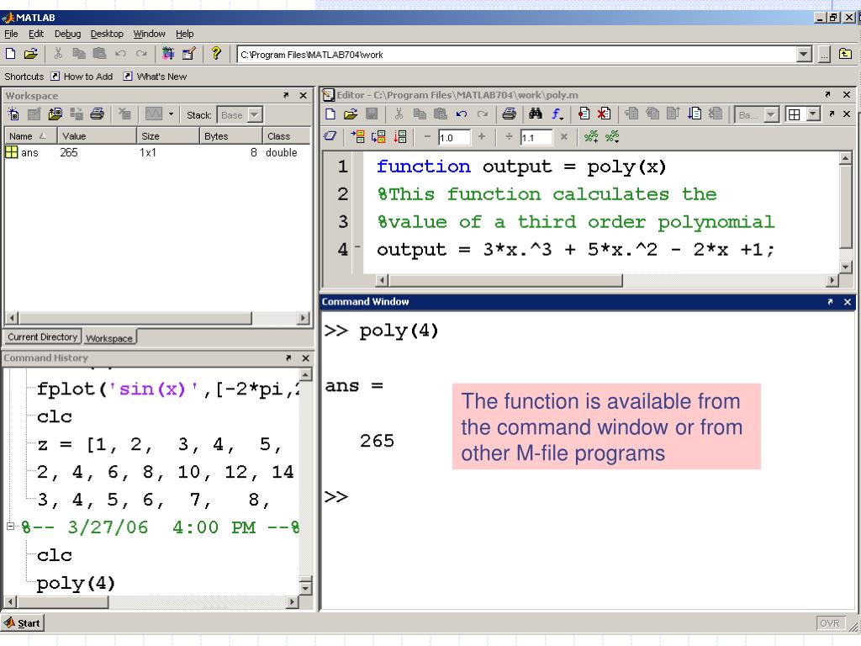Open GUIDE from the main toolbar
Screen dimensions: 861x646
189,54
